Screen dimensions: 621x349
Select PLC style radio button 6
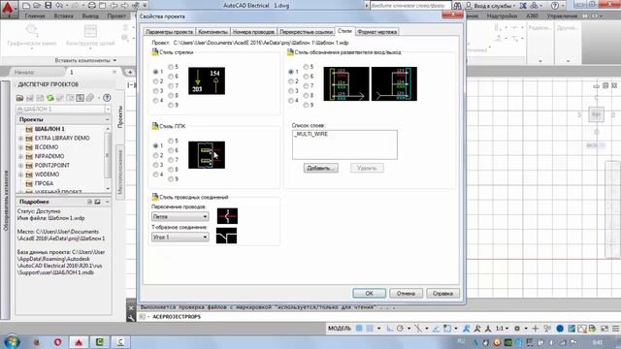pyautogui.click(x=171, y=150)
